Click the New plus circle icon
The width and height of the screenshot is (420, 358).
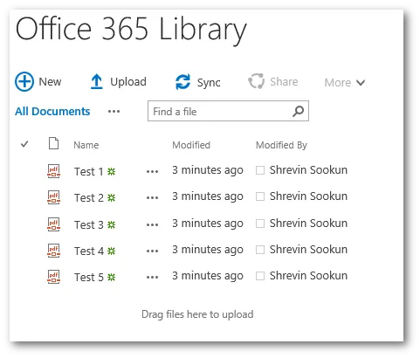[24, 81]
